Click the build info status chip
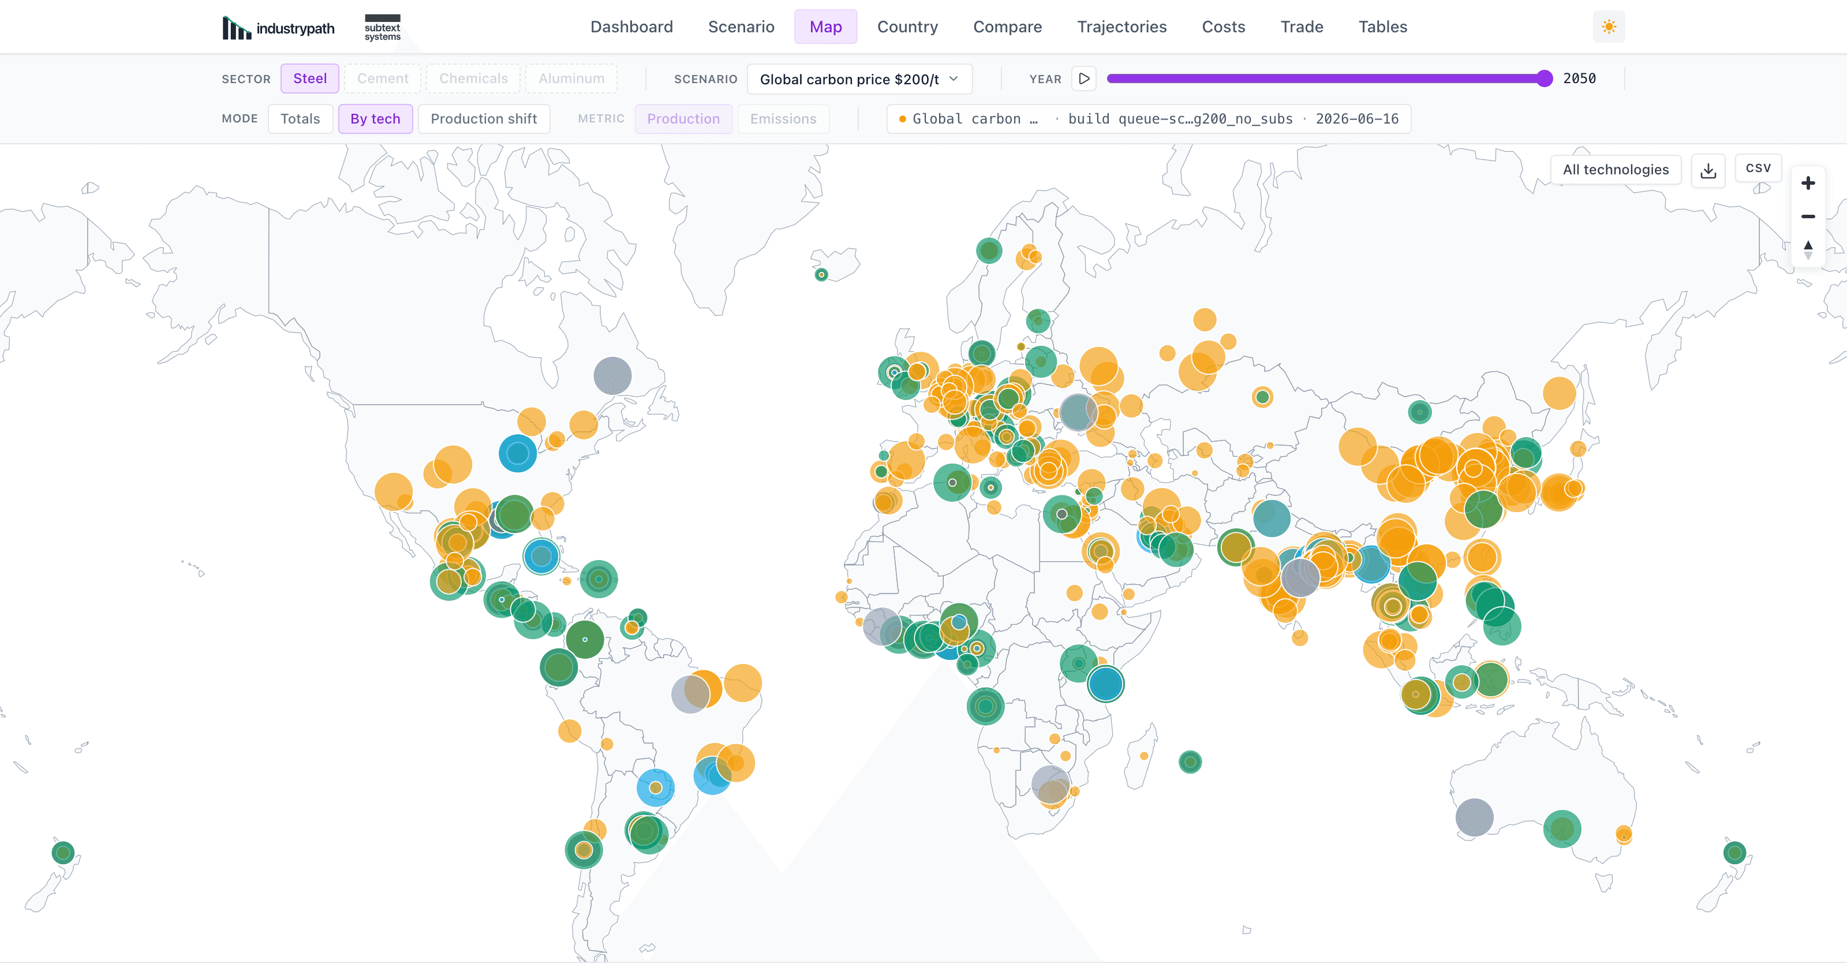The width and height of the screenshot is (1847, 963). click(x=1149, y=119)
